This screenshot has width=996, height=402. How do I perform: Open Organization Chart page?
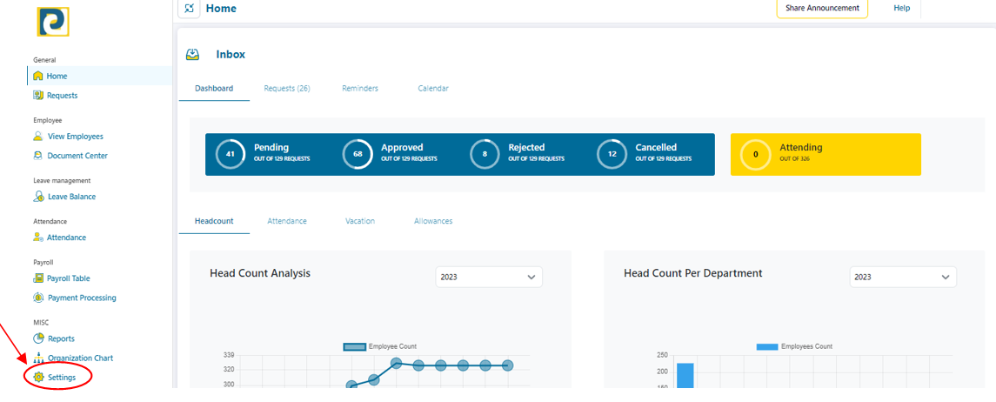click(x=81, y=358)
